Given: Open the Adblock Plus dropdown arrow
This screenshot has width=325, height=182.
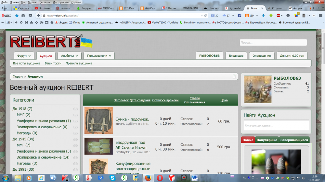Looking at the screenshot, I should (282, 16).
